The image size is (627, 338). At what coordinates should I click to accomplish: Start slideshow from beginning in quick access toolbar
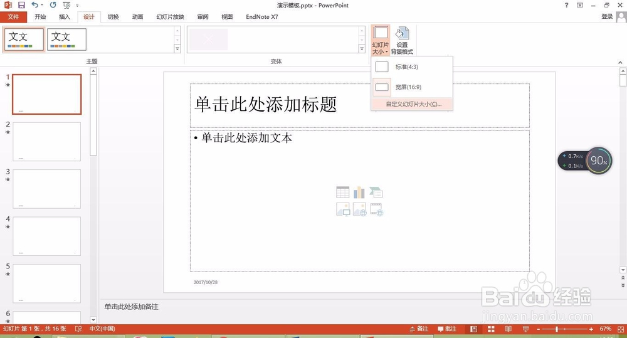[67, 5]
